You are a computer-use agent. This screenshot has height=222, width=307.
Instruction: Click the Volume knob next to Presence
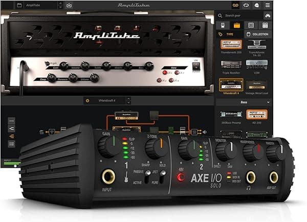(x=94, y=78)
